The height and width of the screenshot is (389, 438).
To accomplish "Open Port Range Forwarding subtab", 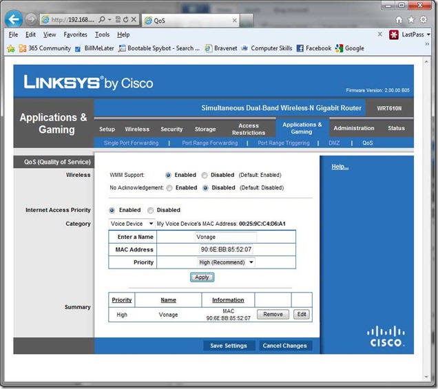I will tap(210, 143).
